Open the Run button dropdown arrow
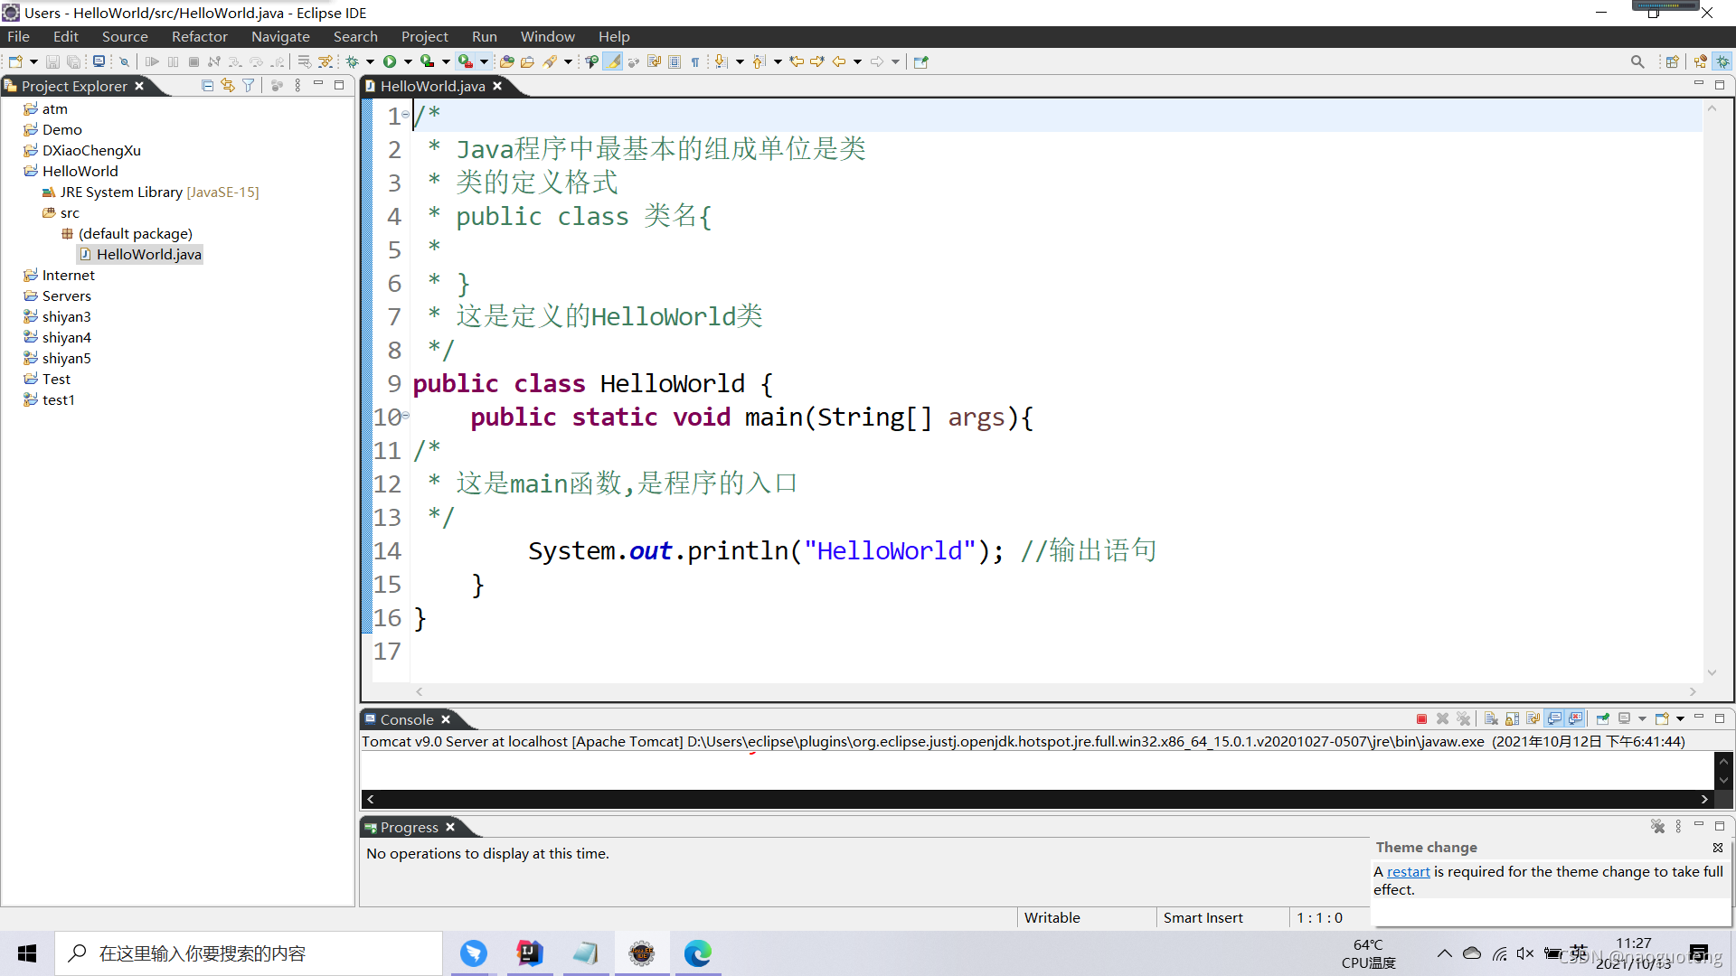Screen dimensions: 1736x976 tap(408, 61)
